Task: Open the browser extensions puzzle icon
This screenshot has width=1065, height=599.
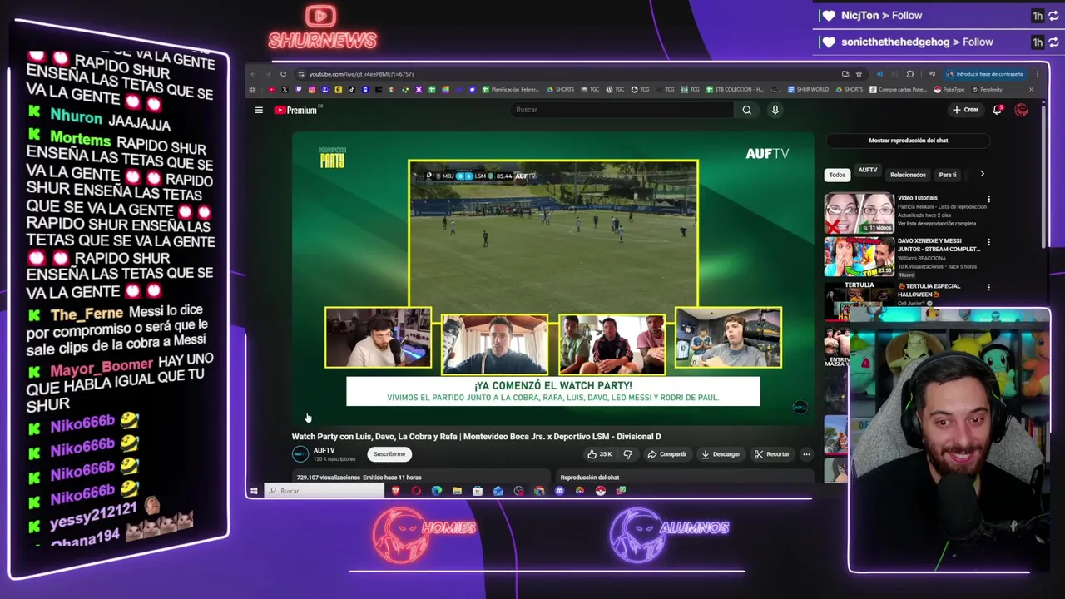Action: pyautogui.click(x=910, y=74)
